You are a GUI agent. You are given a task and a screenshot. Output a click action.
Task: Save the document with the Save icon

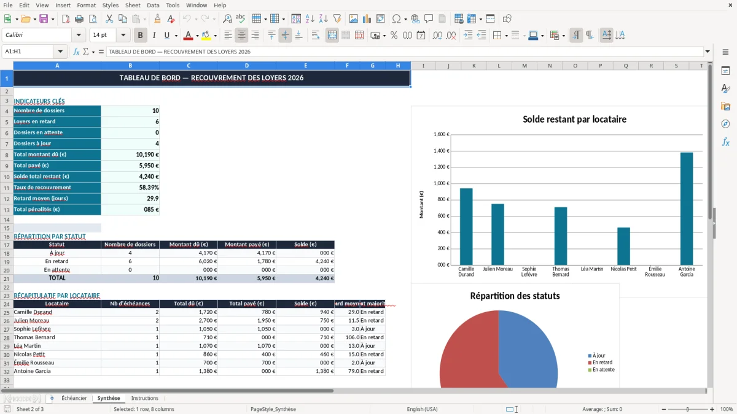(x=44, y=19)
